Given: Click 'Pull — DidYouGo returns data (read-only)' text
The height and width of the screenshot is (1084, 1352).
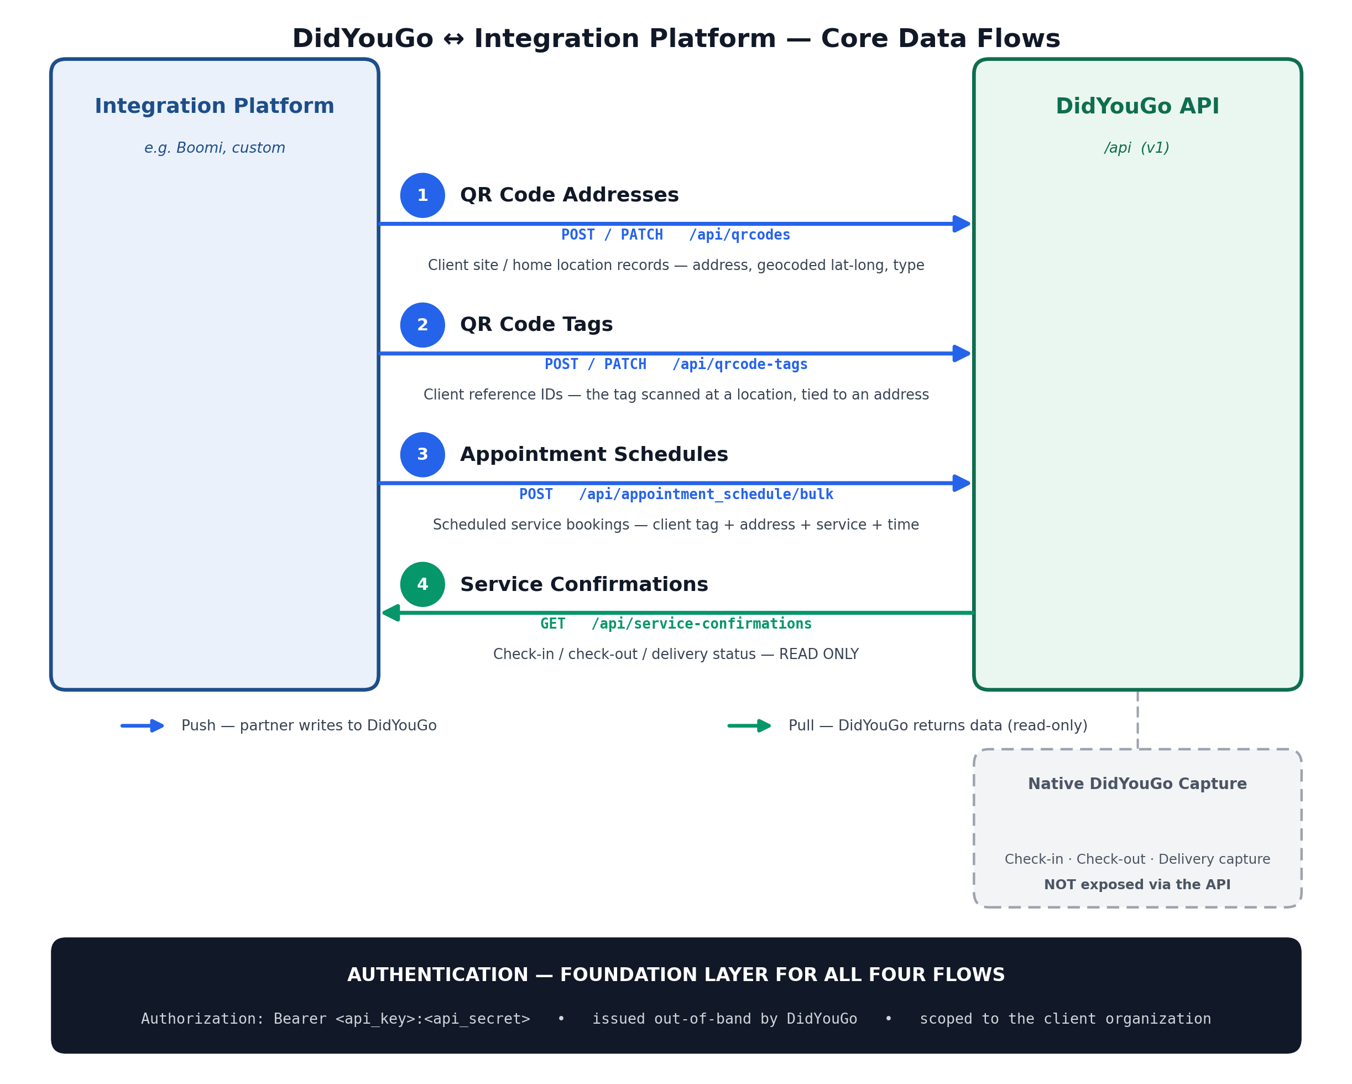Looking at the screenshot, I should (x=938, y=725).
